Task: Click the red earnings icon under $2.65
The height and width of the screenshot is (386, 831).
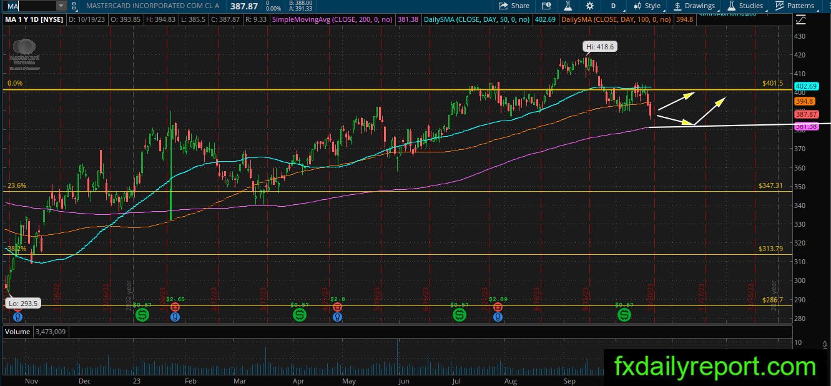Action: [177, 307]
